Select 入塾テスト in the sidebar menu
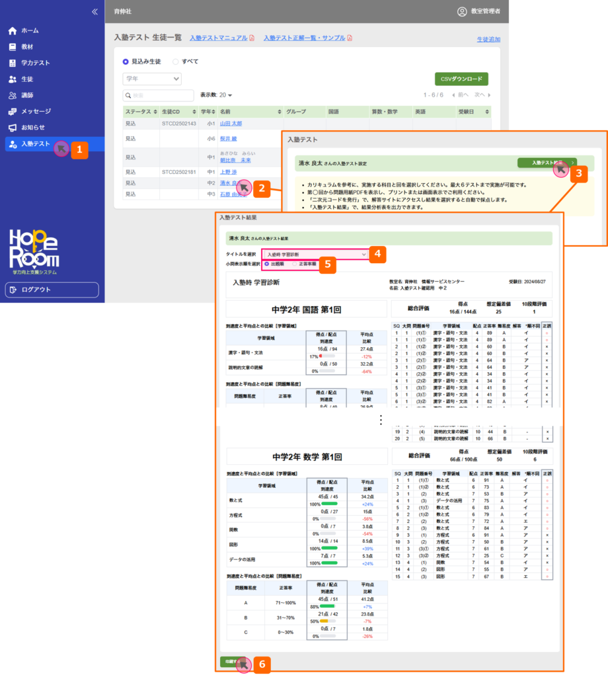This screenshot has width=608, height=677. pyautogui.click(x=35, y=143)
